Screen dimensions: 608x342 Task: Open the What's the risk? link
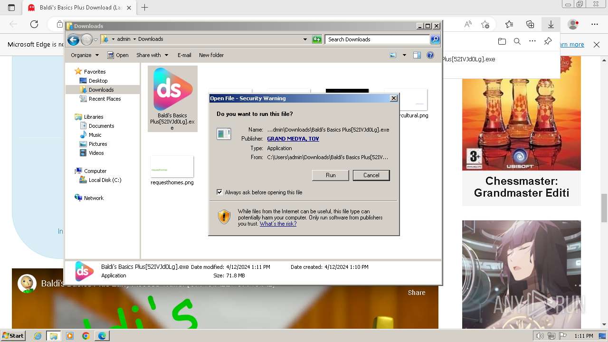pyautogui.click(x=278, y=224)
